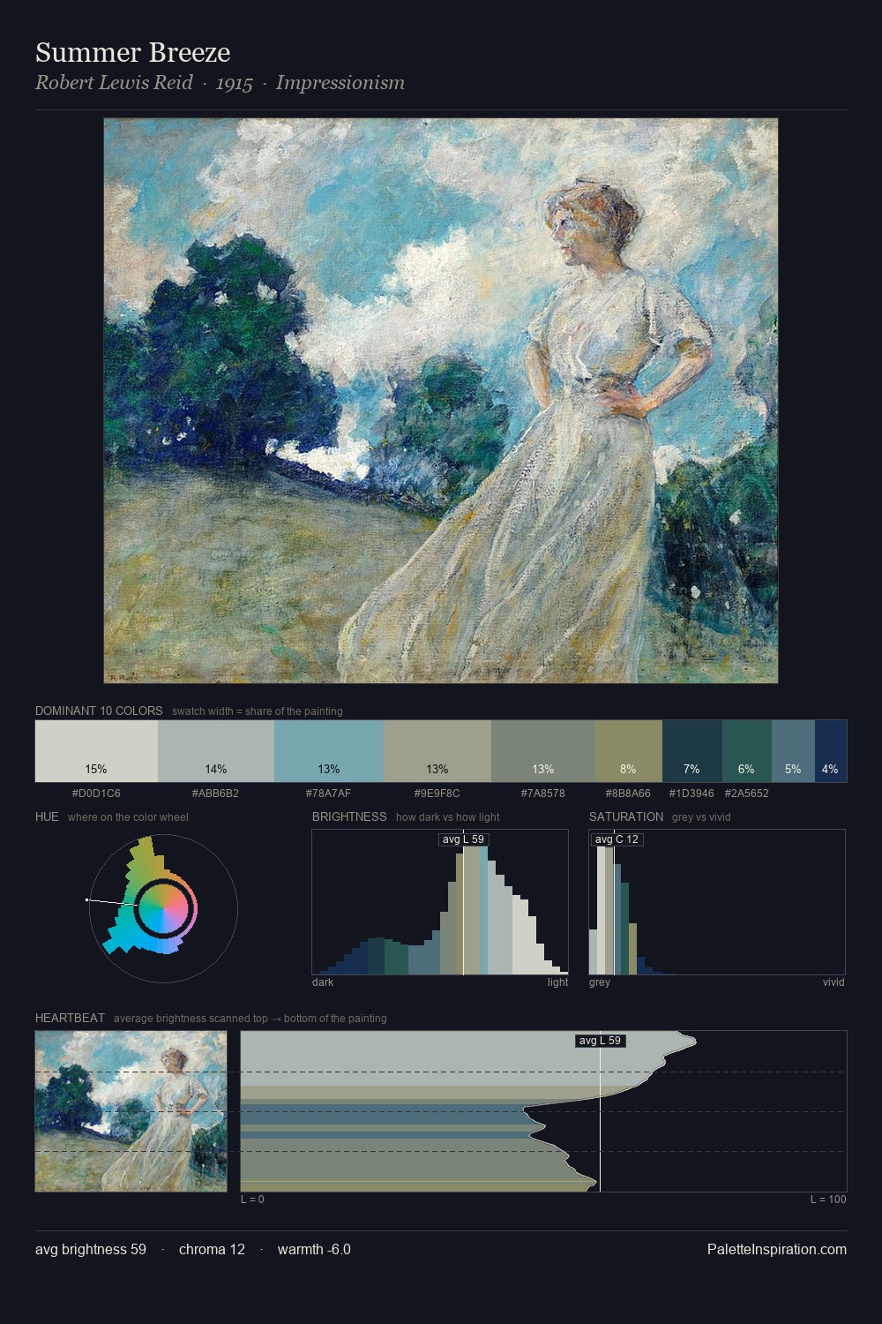Screen dimensions: 882x1324
Task: Click the 'HEARTBEAT' section heading
Action: pyautogui.click(x=70, y=1018)
